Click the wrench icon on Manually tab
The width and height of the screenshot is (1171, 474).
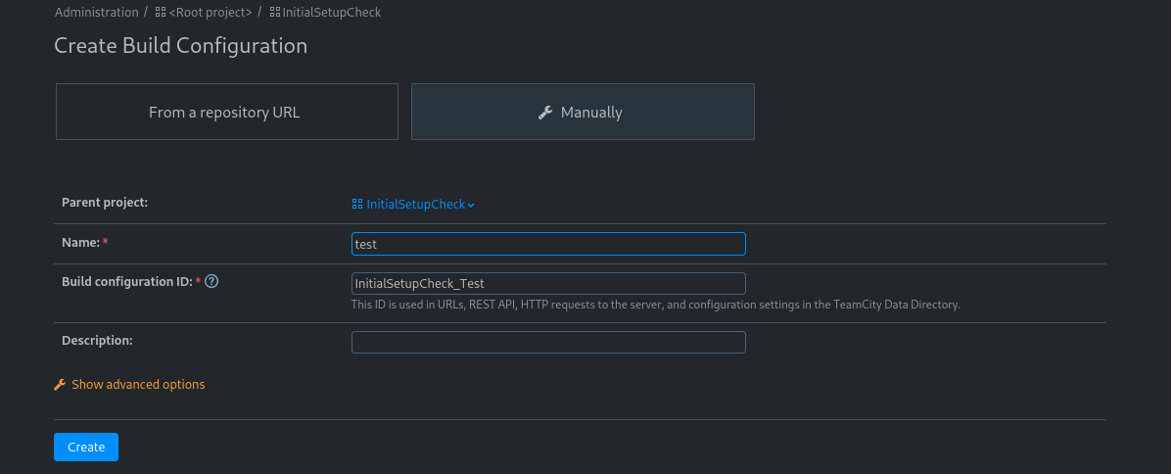coord(545,113)
